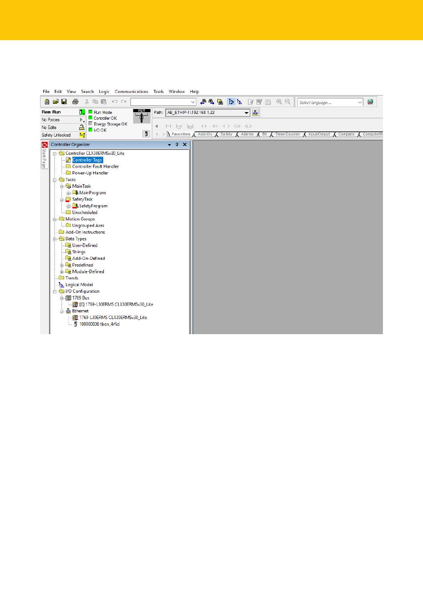
Task: Select Add-On Instructions folder
Action: [85, 232]
